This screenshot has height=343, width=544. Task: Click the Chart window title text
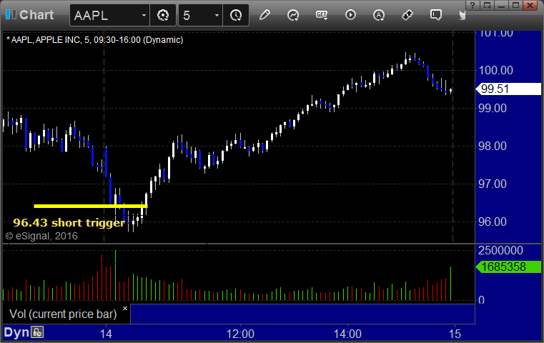(36, 15)
